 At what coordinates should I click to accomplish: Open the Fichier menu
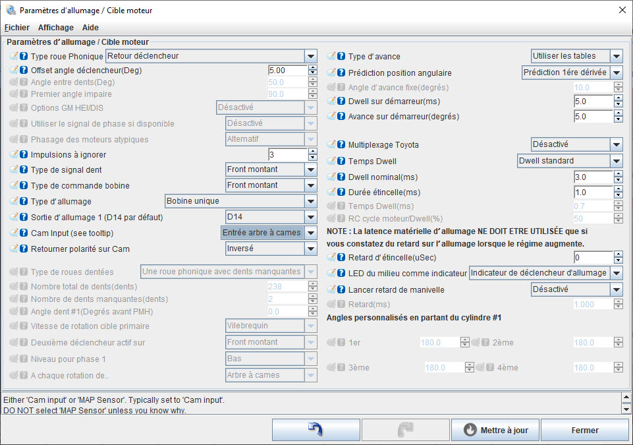tap(17, 28)
